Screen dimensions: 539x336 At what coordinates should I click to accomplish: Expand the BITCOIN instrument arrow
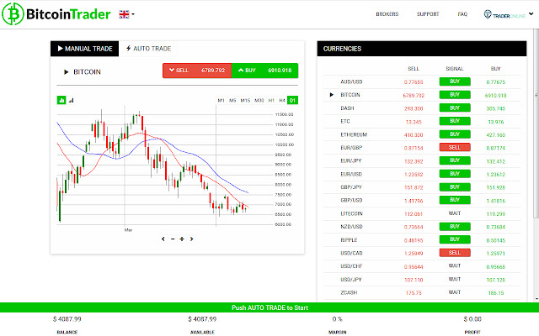point(66,72)
